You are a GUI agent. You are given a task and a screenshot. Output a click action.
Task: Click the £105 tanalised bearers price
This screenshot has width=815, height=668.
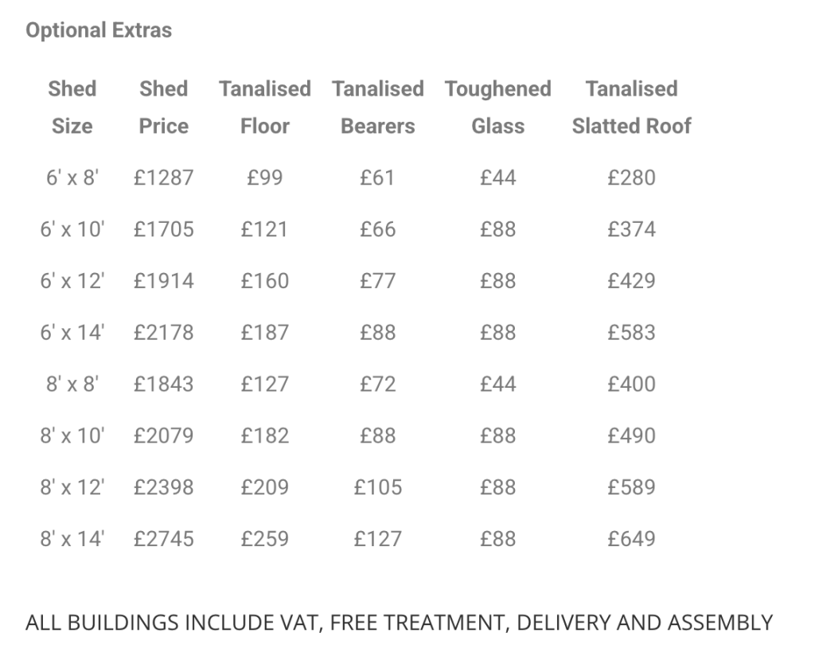(378, 487)
